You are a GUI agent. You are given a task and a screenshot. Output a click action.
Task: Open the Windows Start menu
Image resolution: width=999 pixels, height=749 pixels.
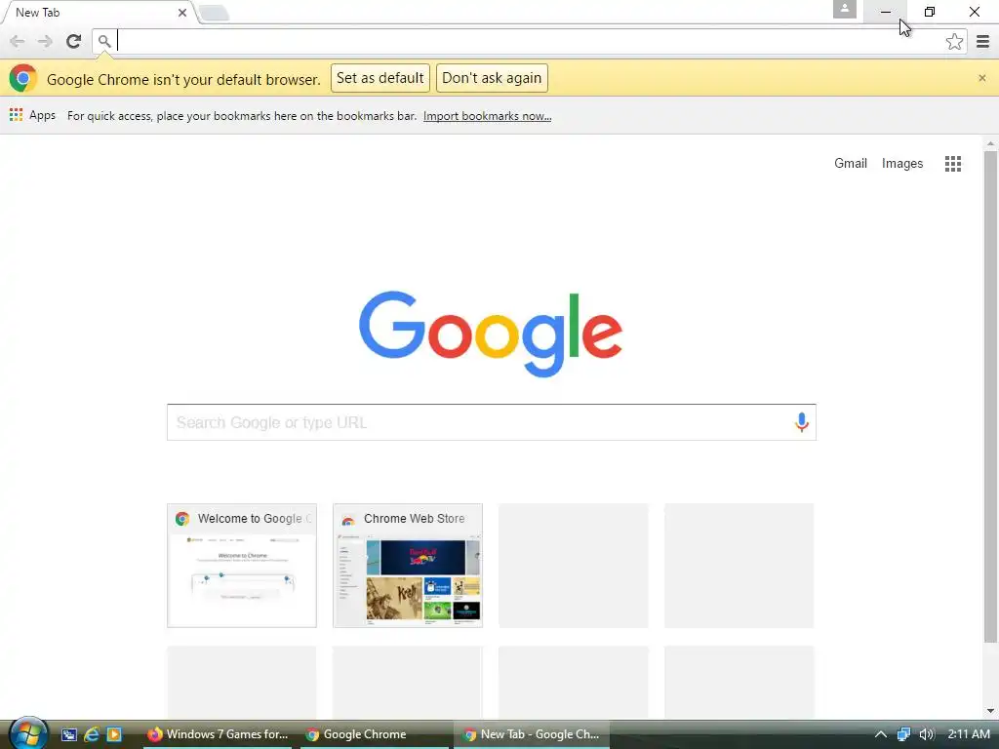[27, 733]
